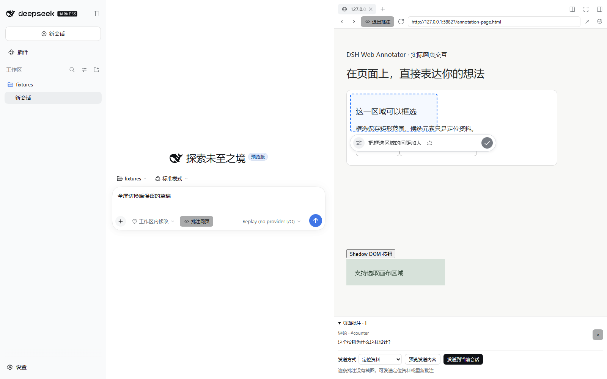Add a new workspace folder icon
Viewport: 607px width, 379px height.
(96, 70)
